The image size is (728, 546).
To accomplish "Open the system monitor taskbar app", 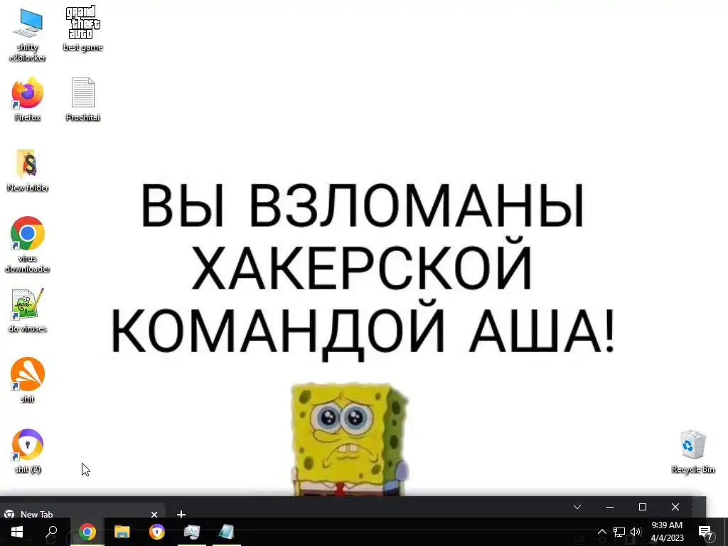I will [x=192, y=532].
